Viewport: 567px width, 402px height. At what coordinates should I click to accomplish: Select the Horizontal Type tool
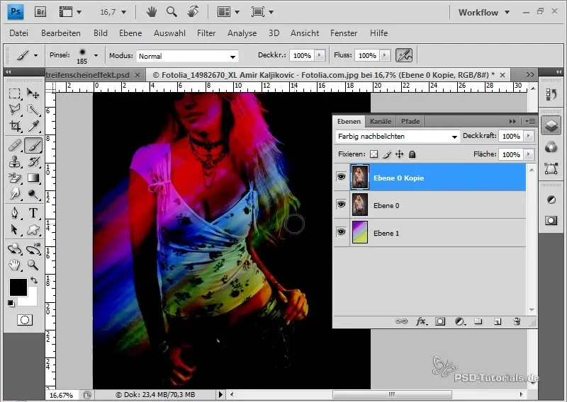pos(33,213)
